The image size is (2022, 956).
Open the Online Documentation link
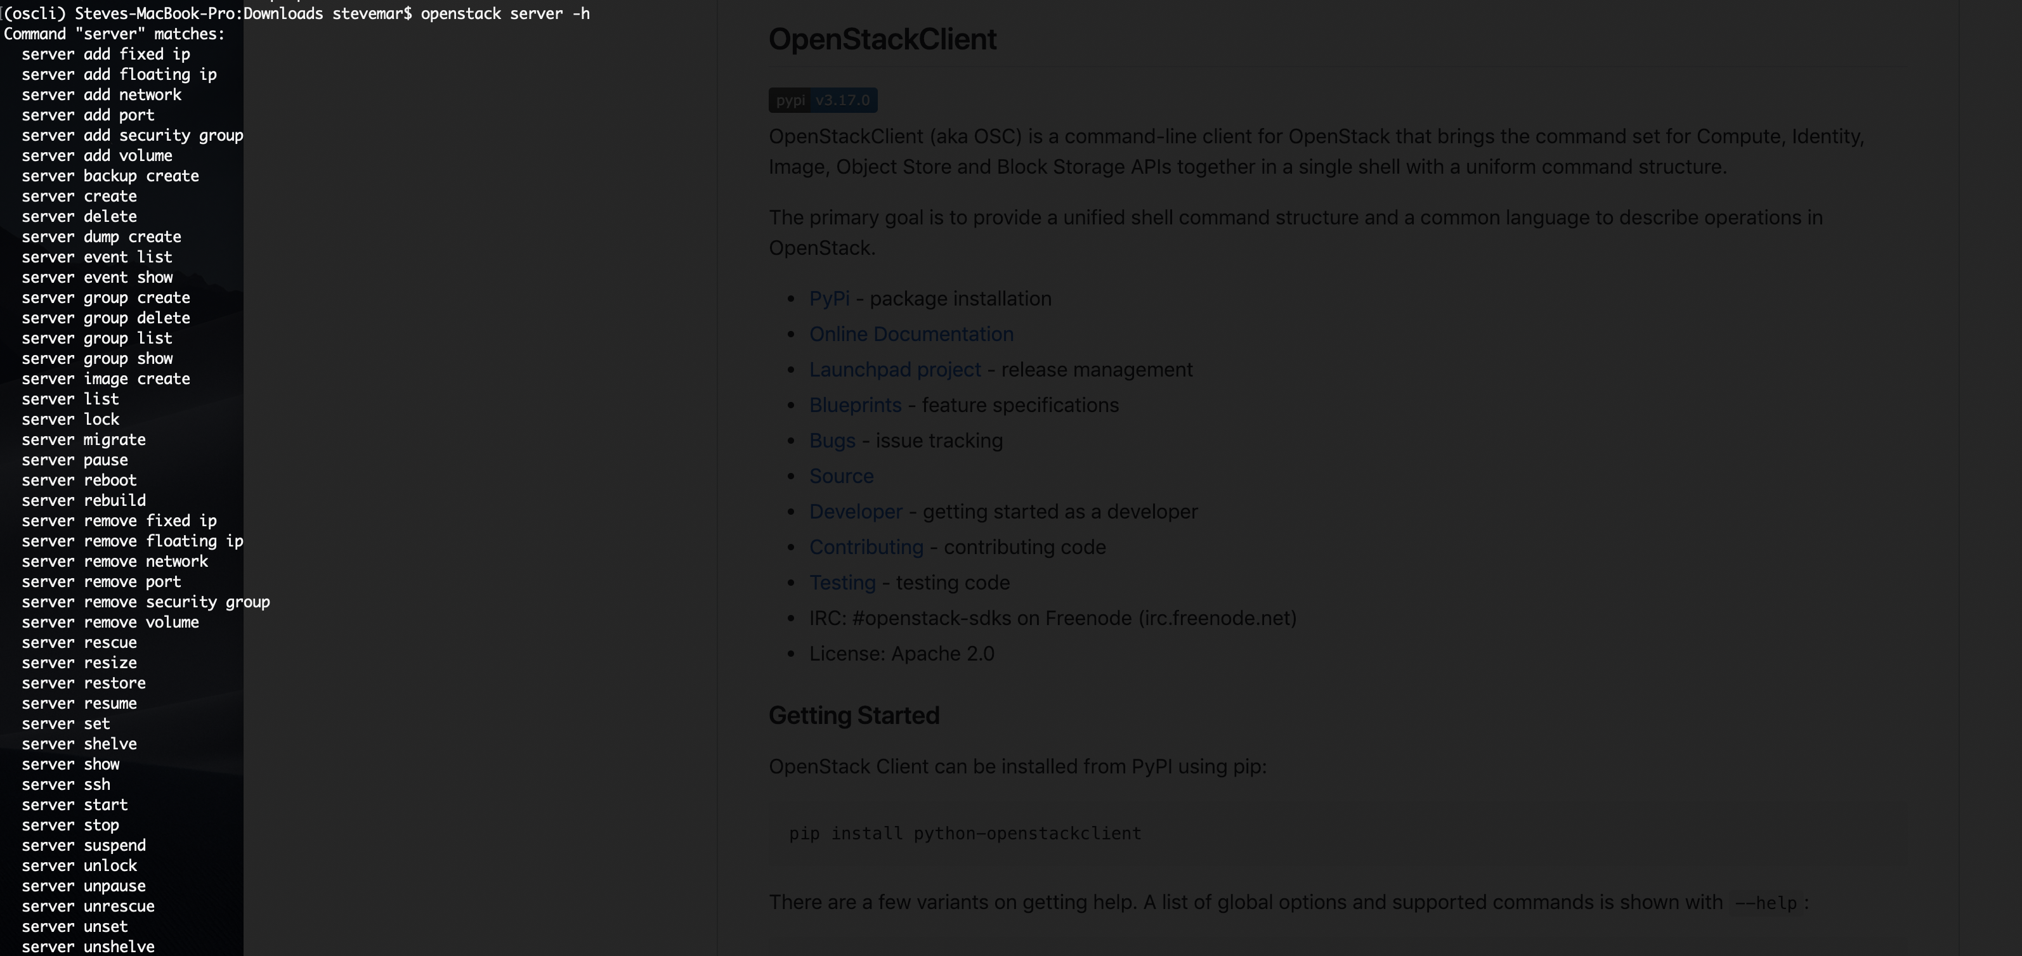click(x=911, y=334)
